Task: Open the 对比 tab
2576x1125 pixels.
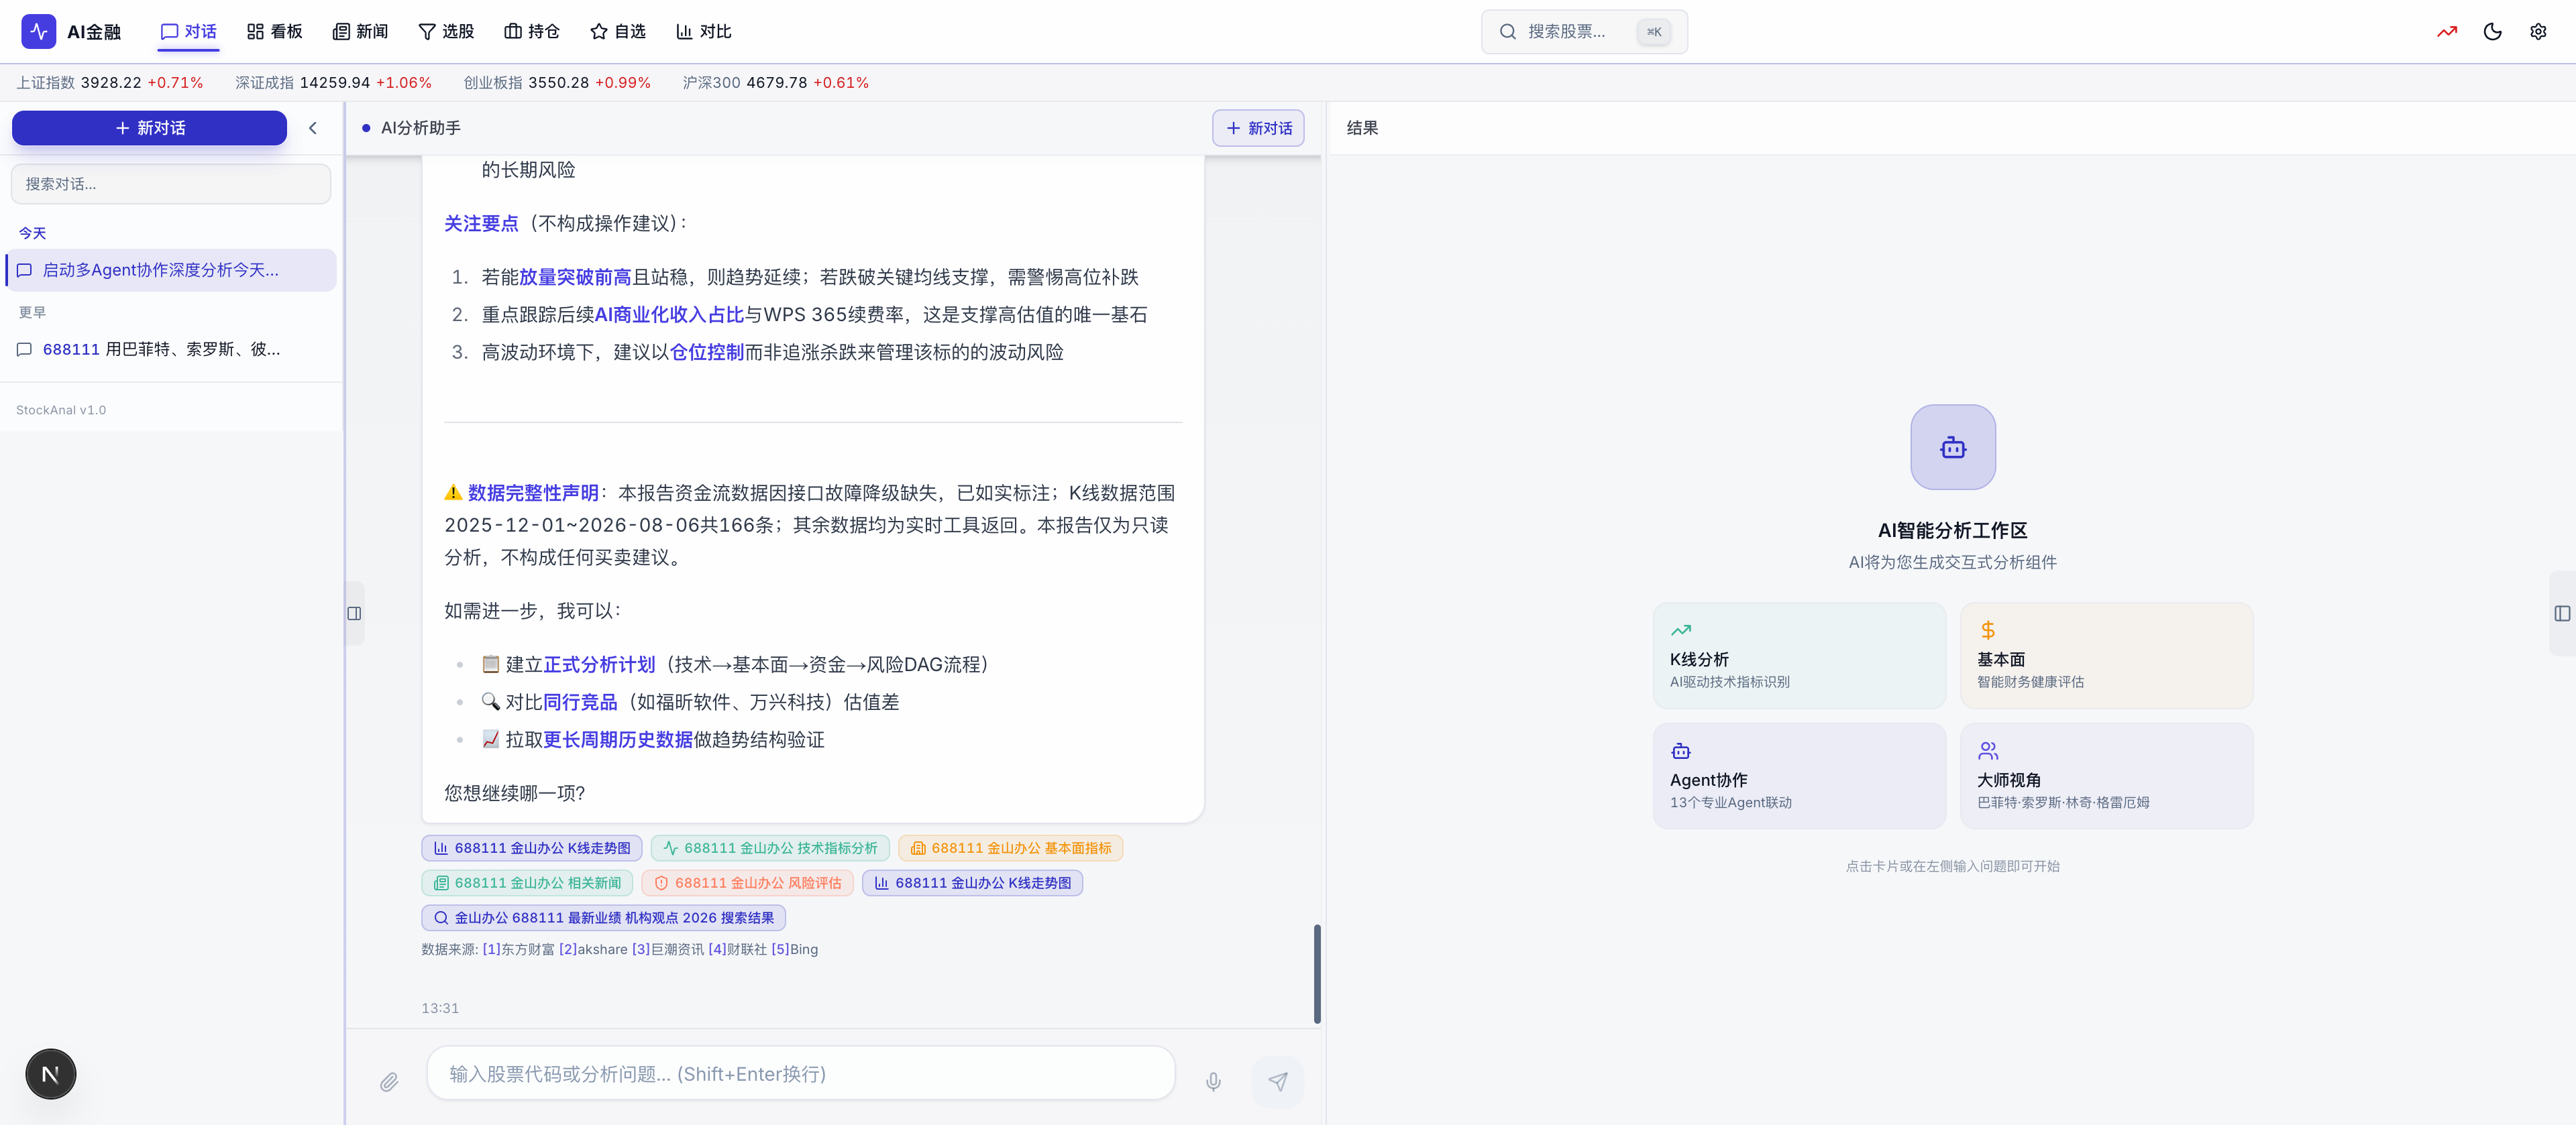Action: [704, 32]
